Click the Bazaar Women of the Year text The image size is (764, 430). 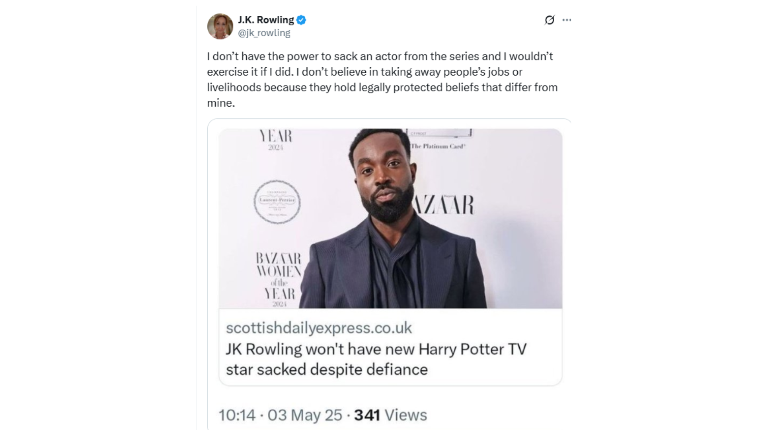[x=279, y=279]
